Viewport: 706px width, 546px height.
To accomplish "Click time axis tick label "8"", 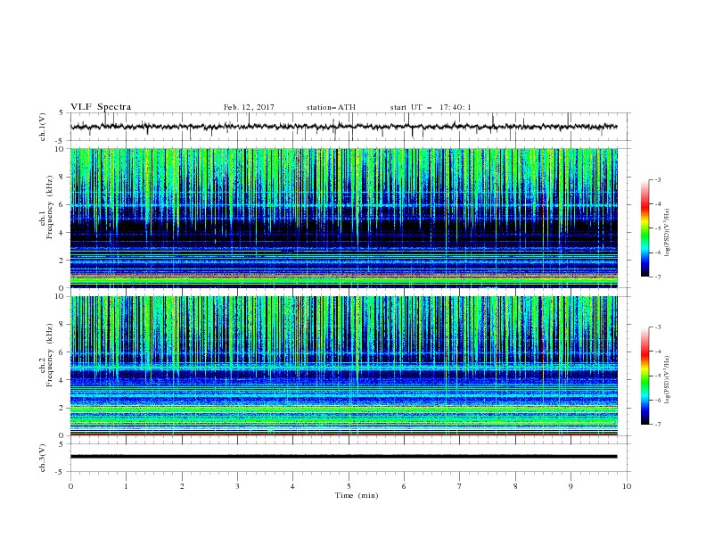I will 515,486.
